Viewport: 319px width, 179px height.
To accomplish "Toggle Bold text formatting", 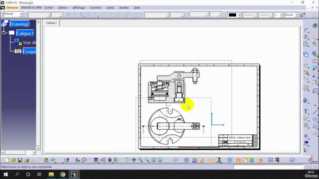I will tap(68, 14).
